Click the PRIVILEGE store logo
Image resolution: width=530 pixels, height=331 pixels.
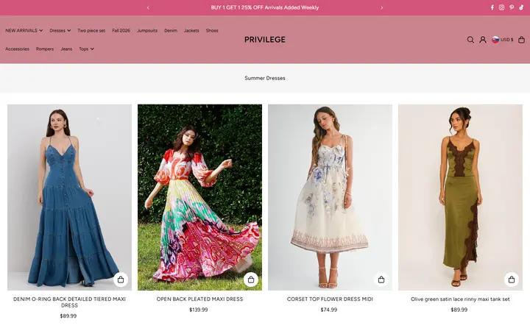point(265,40)
